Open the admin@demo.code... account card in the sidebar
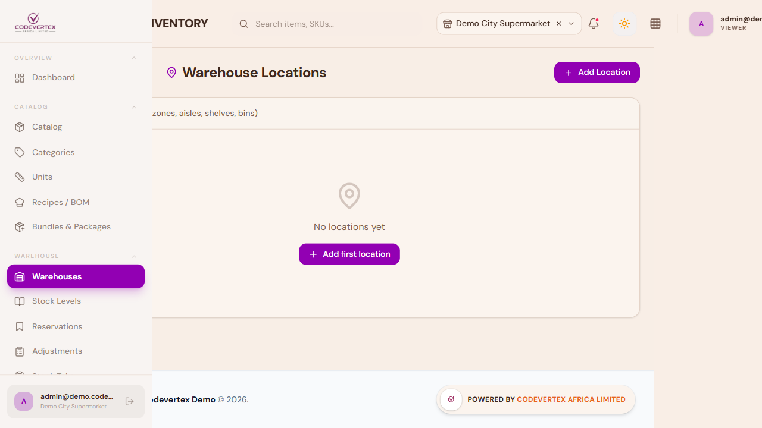 (x=76, y=402)
